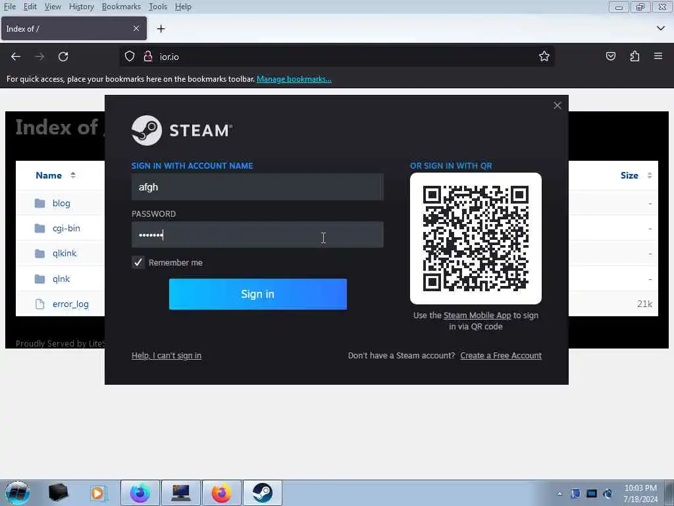Image resolution: width=674 pixels, height=506 pixels.
Task: Switch to the Steam taskbar icon
Action: 262,493
